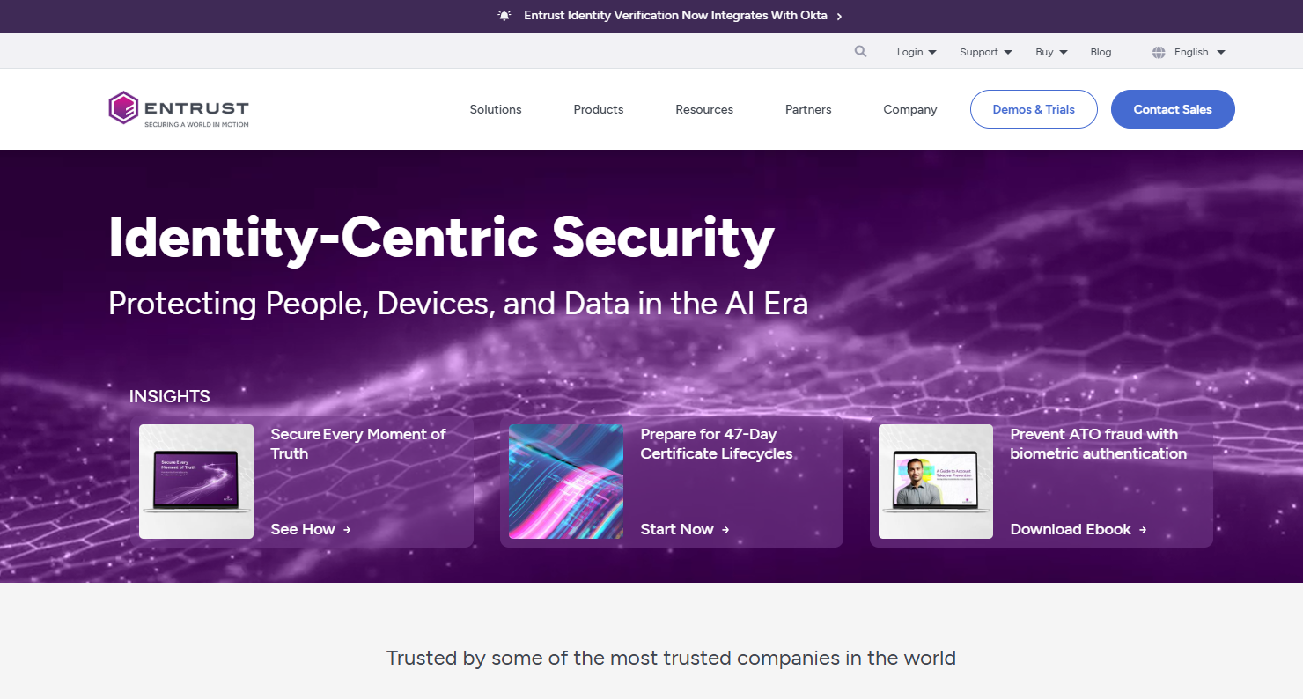Click the arrow next to See How
The image size is (1303, 699).
(x=347, y=530)
